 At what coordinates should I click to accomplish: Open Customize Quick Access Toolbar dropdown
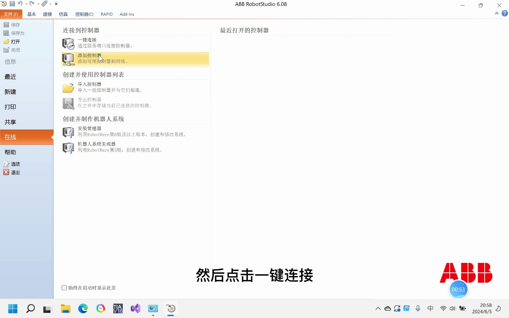tap(56, 4)
